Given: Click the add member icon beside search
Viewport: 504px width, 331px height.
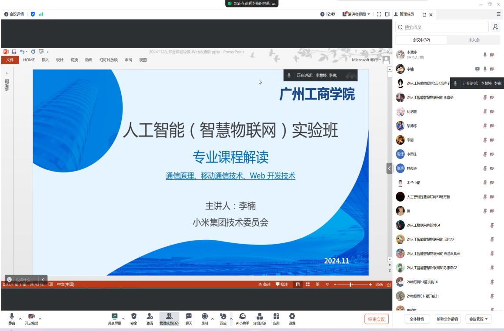Looking at the screenshot, I should click(495, 27).
